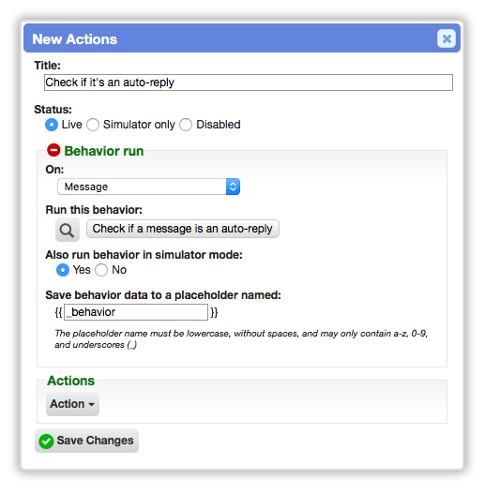Open behavior search with the magnifier icon

click(x=68, y=230)
